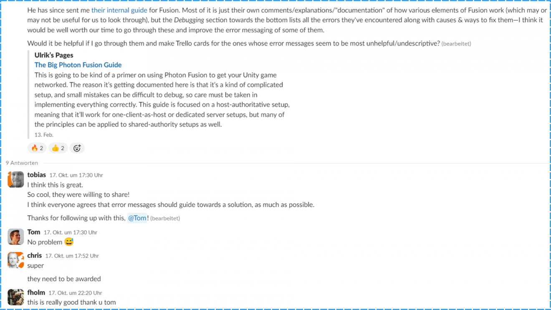
Task: Open The Big Photon Fusion Guide link
Action: point(78,65)
